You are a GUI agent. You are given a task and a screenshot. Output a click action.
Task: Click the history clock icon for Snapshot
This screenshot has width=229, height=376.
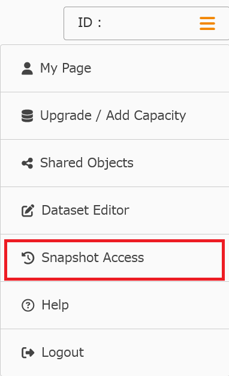click(x=28, y=258)
